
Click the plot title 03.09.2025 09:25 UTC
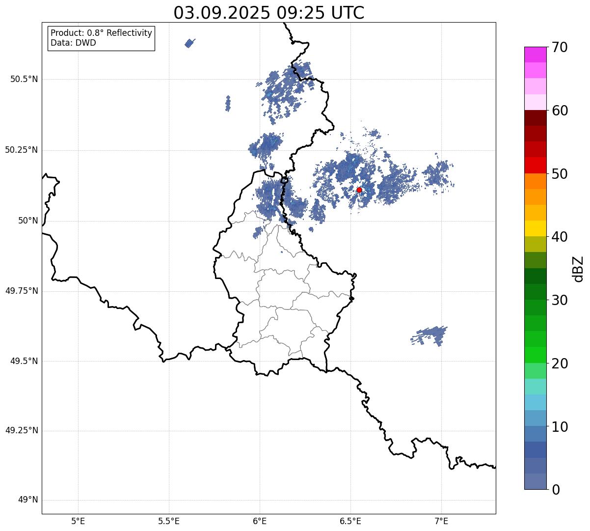click(269, 13)
